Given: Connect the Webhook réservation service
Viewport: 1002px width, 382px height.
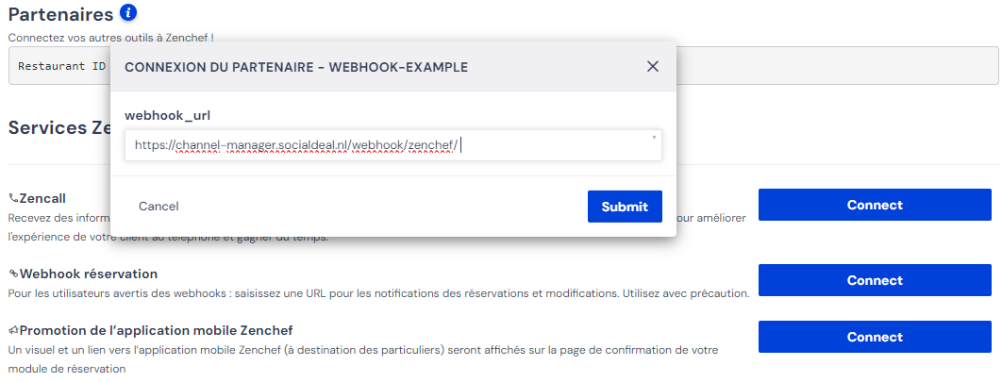Looking at the screenshot, I should click(x=875, y=280).
